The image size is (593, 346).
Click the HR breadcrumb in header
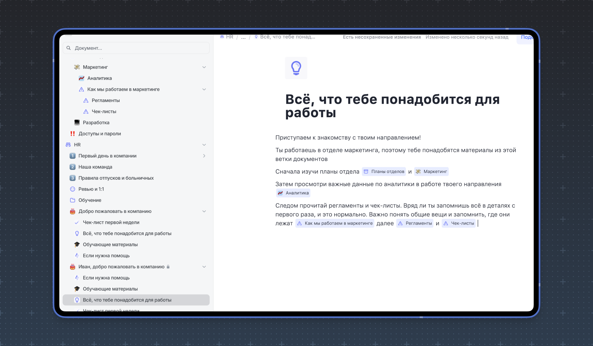tap(229, 37)
